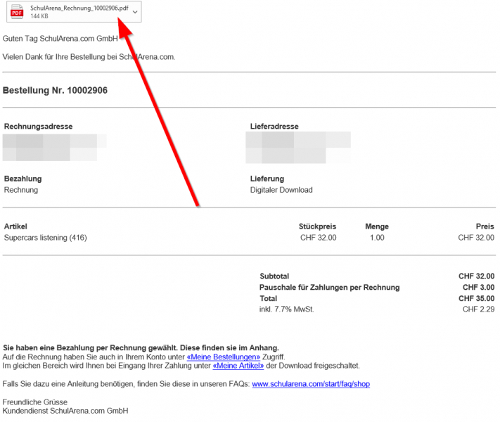Open the PDF attachment icon

click(x=17, y=12)
